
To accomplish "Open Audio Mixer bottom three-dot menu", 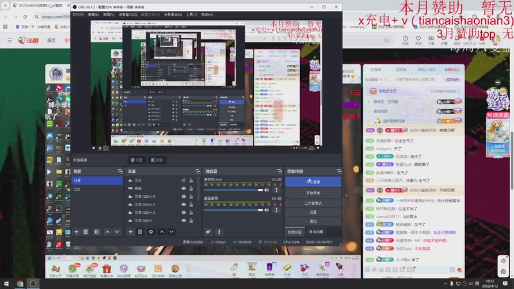I will click(x=219, y=232).
